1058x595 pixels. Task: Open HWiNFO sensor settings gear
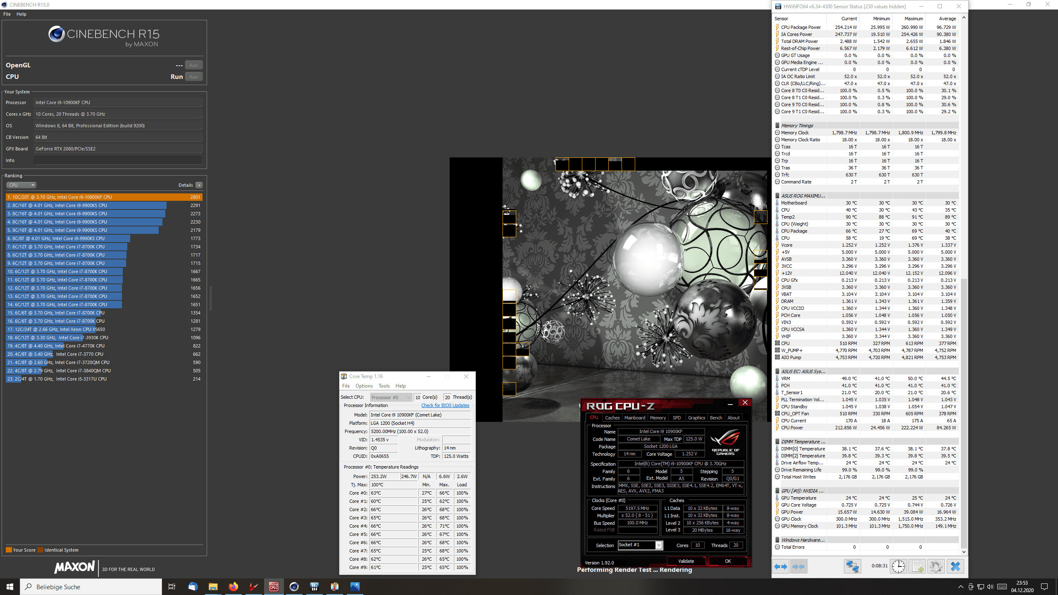936,566
